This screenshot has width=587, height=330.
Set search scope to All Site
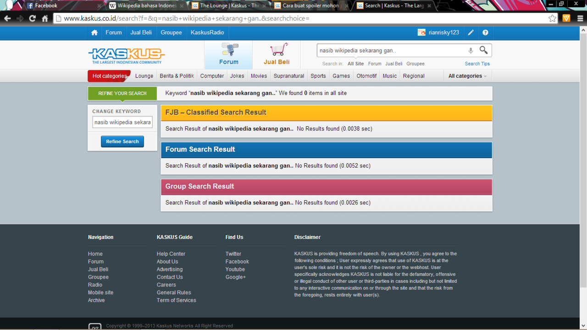pos(355,64)
